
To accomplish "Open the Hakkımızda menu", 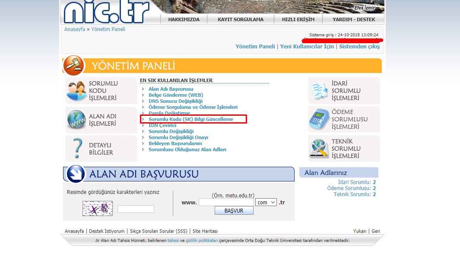I will click(183, 19).
